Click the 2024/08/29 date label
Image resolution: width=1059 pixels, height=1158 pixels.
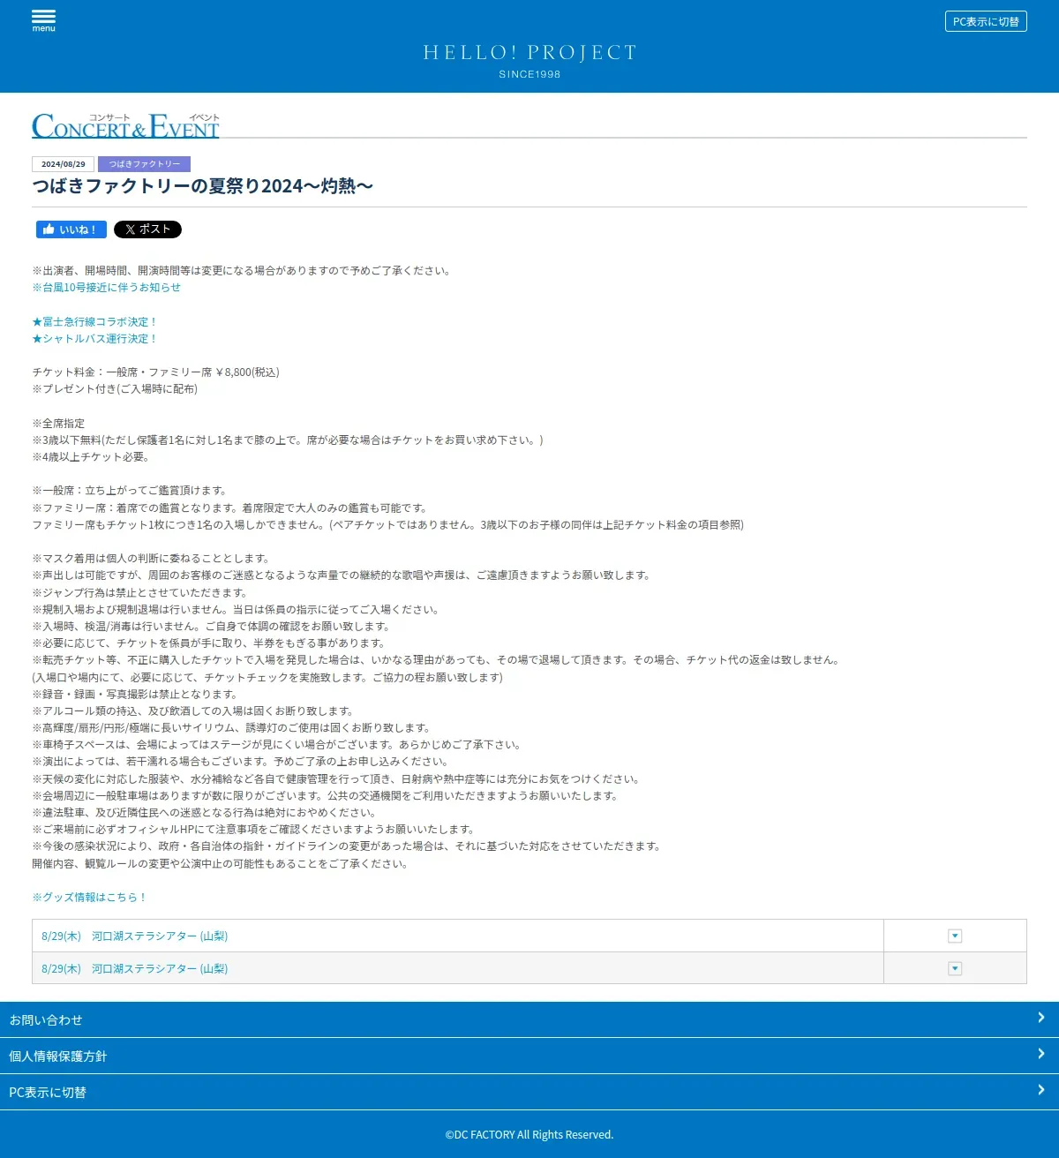pyautogui.click(x=64, y=164)
